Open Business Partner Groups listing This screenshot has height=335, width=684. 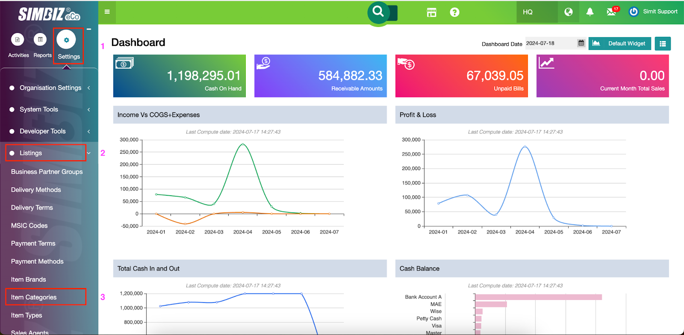coord(47,172)
